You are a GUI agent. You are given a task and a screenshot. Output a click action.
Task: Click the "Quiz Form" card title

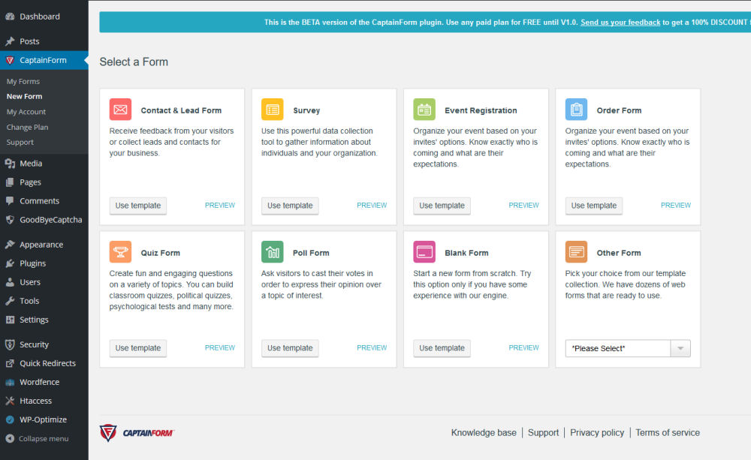click(x=161, y=253)
